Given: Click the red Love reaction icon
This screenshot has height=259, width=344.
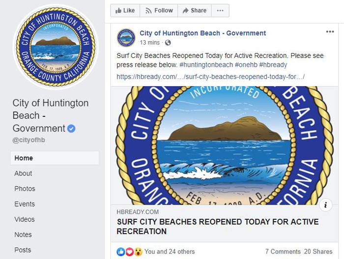Looking at the screenshot, I should point(129,252).
